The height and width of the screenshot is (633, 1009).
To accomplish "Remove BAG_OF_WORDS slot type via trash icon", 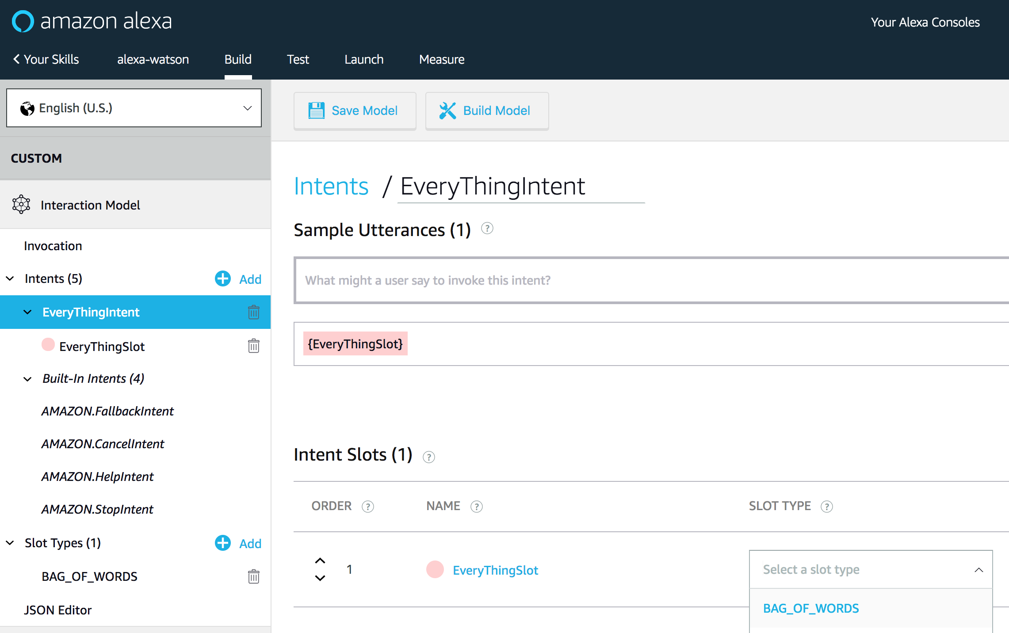I will (253, 576).
